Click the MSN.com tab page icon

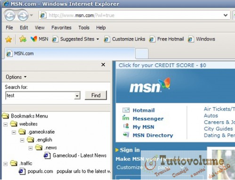9,54
